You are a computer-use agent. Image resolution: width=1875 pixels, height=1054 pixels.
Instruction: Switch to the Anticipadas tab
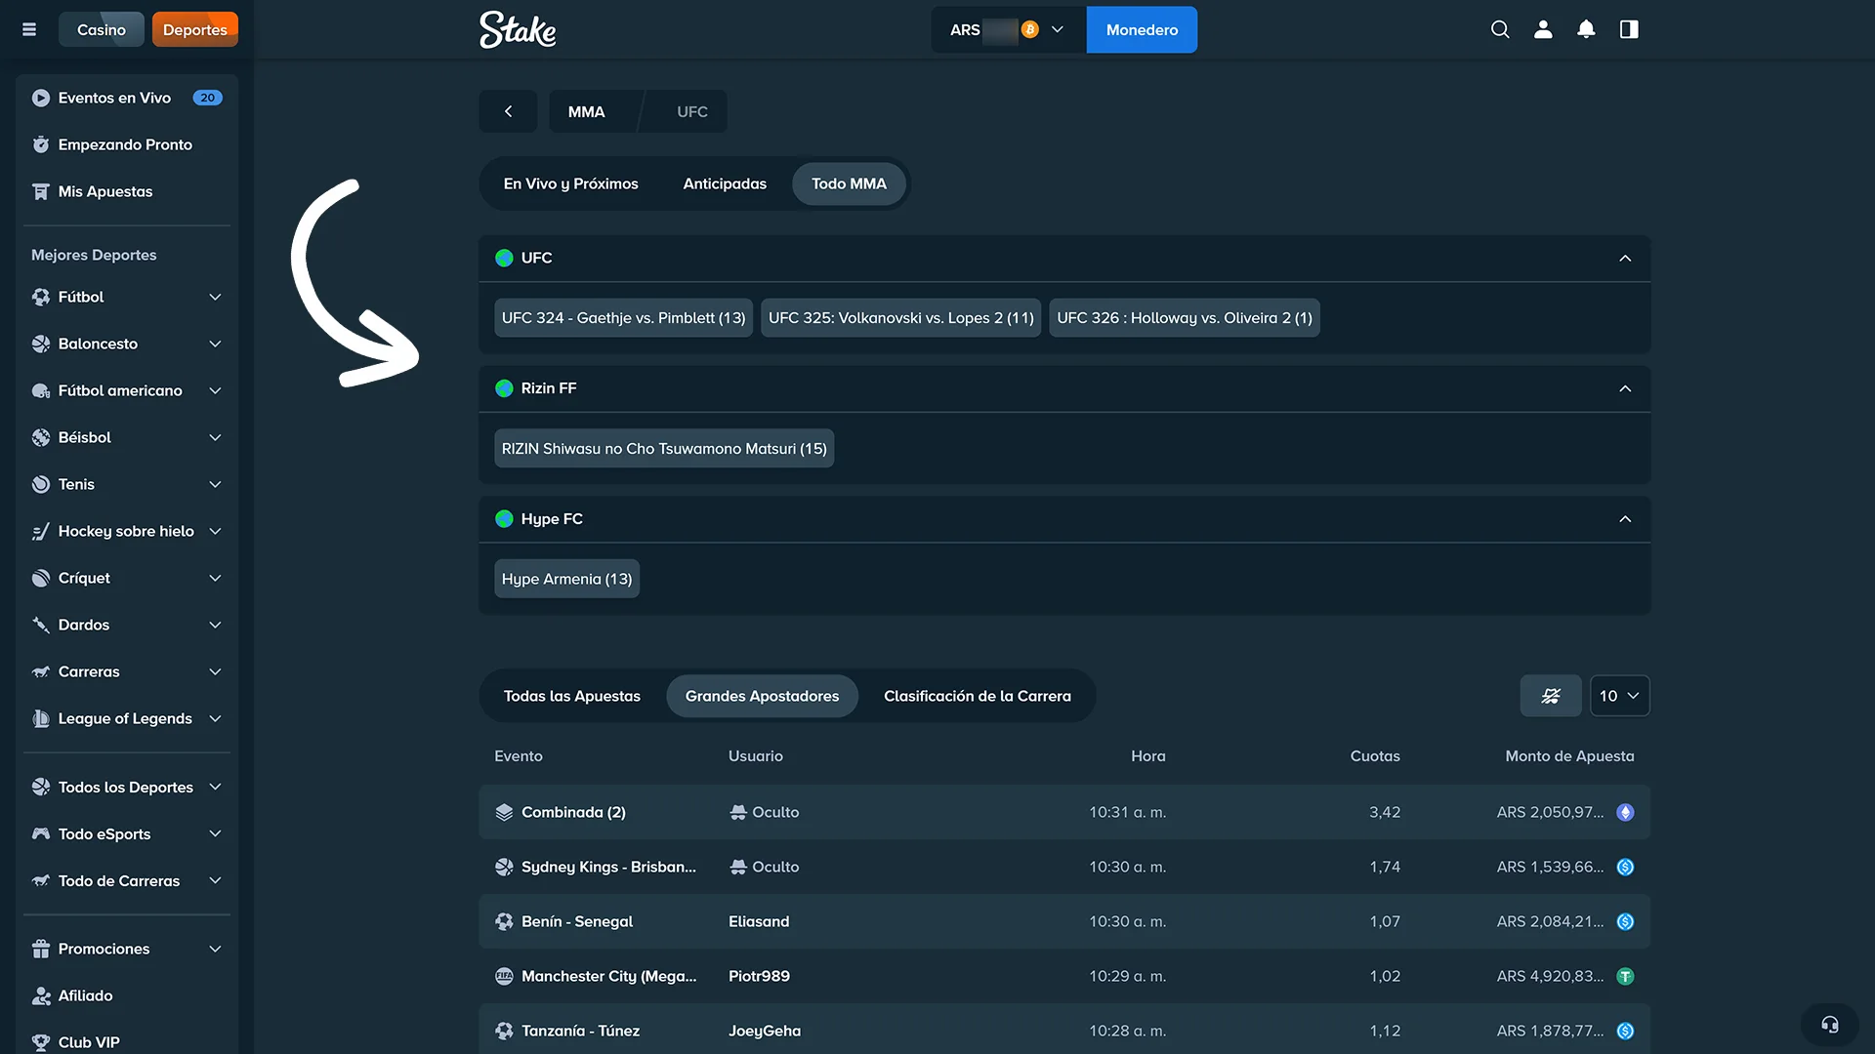click(x=725, y=183)
